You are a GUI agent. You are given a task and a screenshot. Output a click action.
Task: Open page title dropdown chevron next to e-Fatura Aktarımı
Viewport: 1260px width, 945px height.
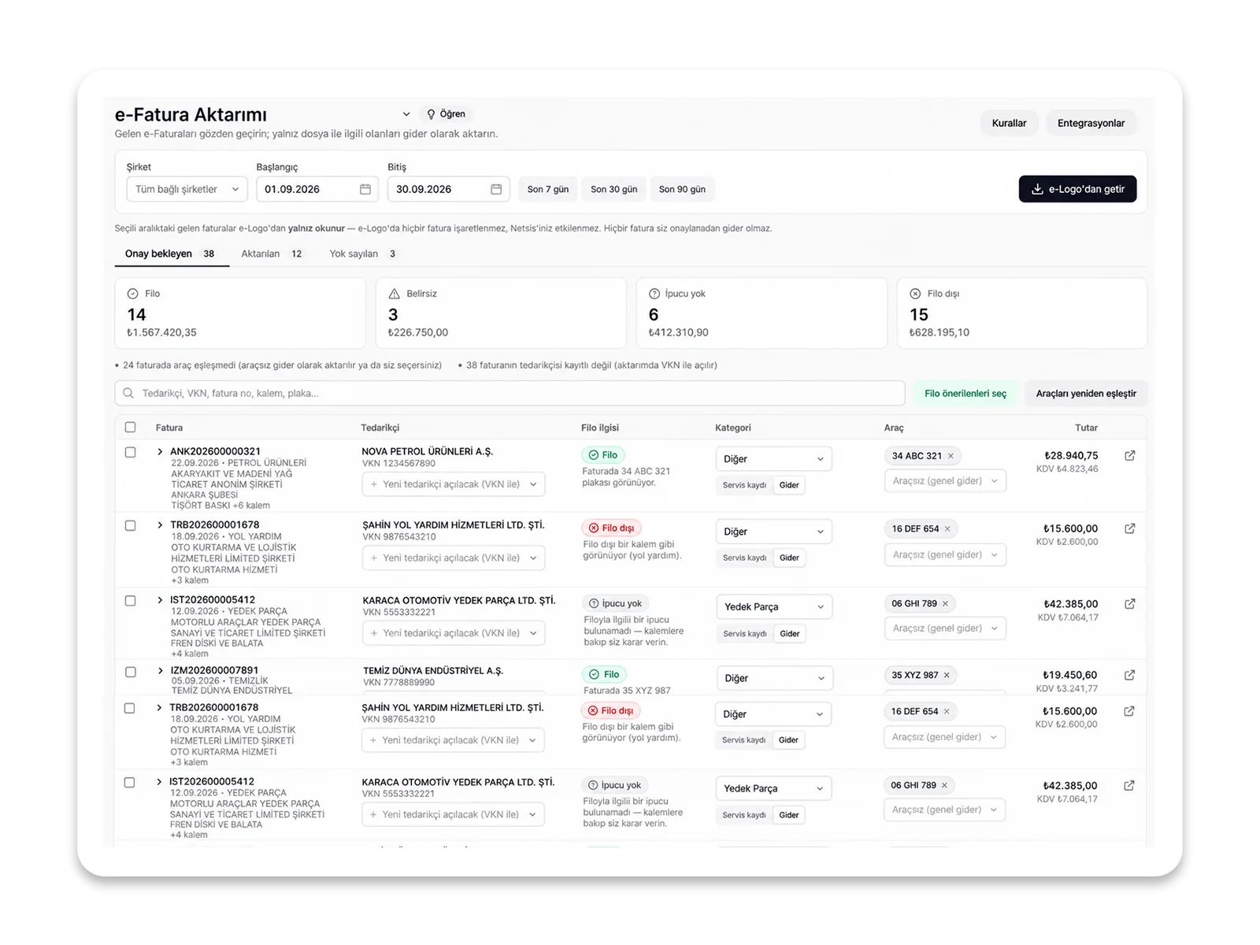pos(406,114)
